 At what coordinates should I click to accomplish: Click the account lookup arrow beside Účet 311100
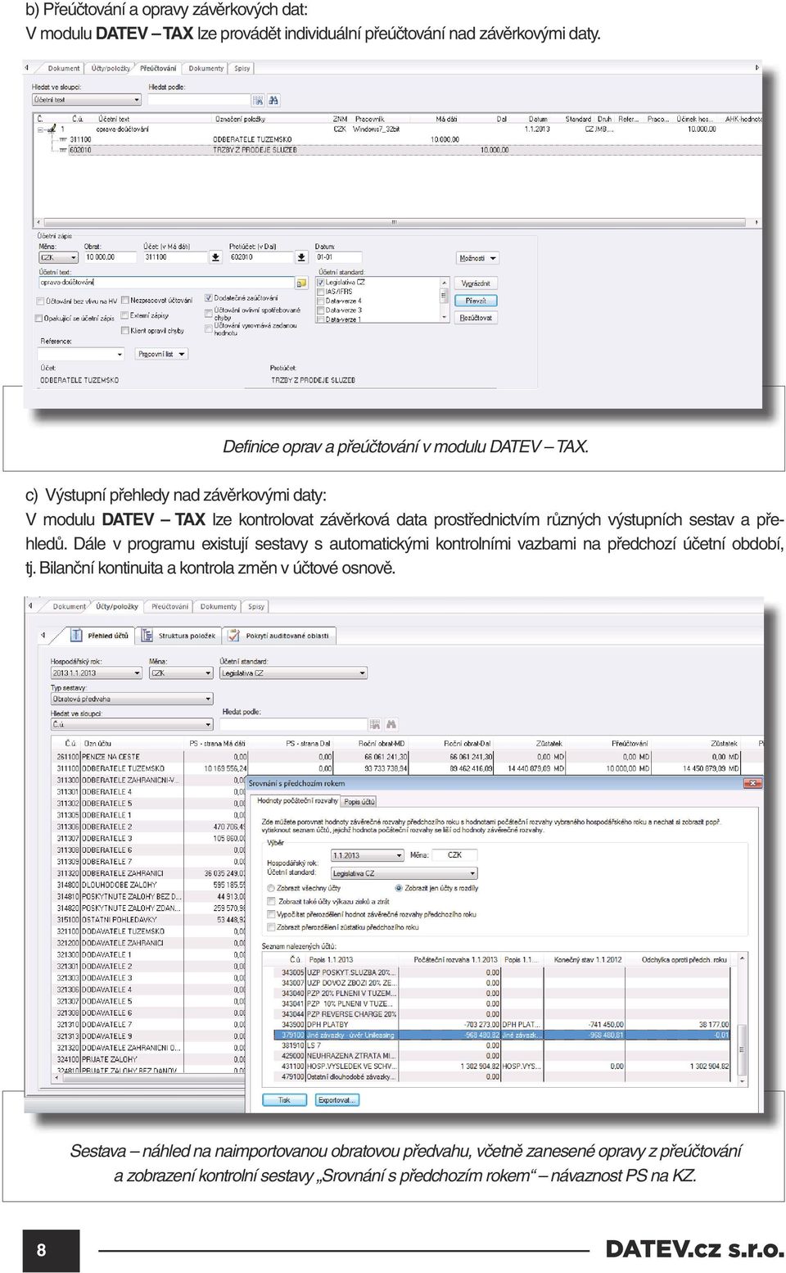tap(215, 257)
